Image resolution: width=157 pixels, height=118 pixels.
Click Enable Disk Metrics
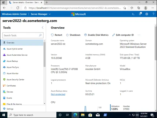[96, 35]
